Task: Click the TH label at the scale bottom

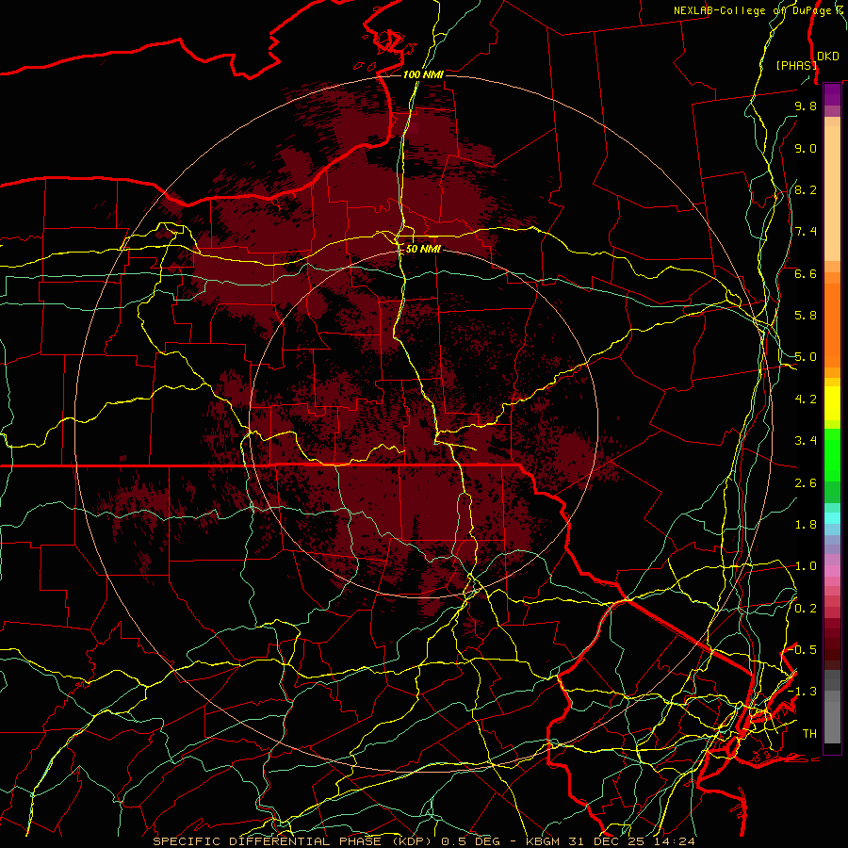Action: (809, 734)
